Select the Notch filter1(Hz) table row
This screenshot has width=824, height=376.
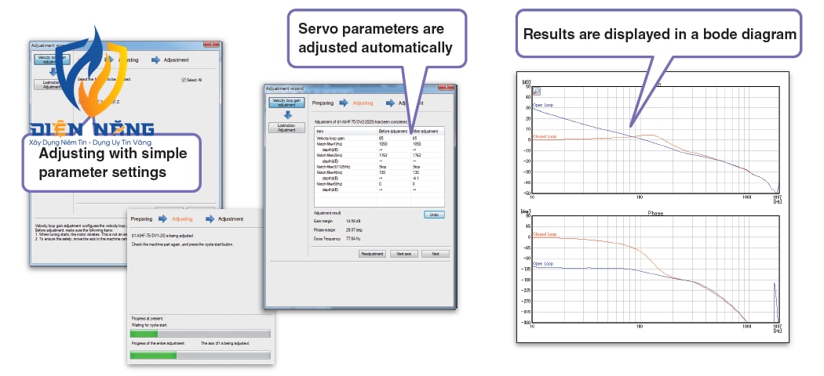[379, 143]
